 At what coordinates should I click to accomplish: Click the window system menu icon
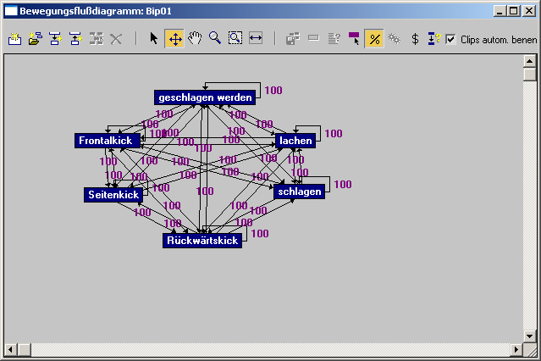[11, 11]
